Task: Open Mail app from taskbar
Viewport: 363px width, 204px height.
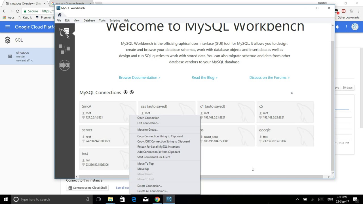Action: tap(145, 199)
